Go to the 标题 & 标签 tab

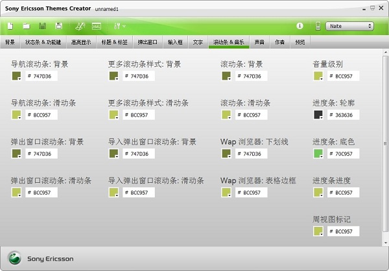pyautogui.click(x=114, y=42)
